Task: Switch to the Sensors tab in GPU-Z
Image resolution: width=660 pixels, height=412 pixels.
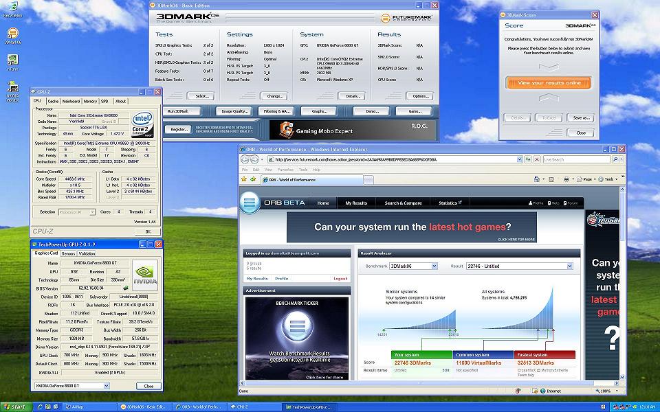Action: click(x=68, y=253)
